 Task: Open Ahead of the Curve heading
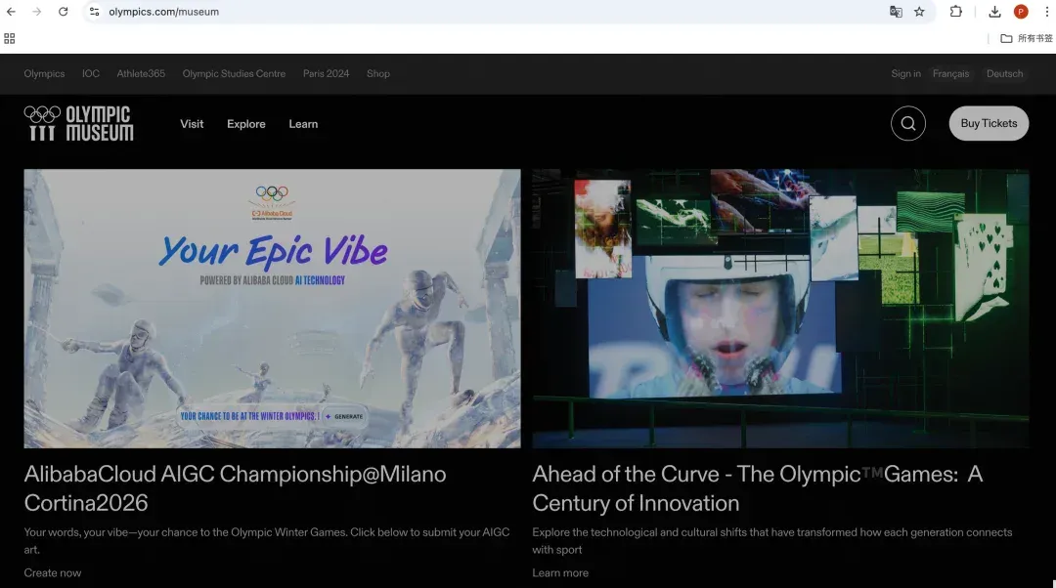pos(758,488)
